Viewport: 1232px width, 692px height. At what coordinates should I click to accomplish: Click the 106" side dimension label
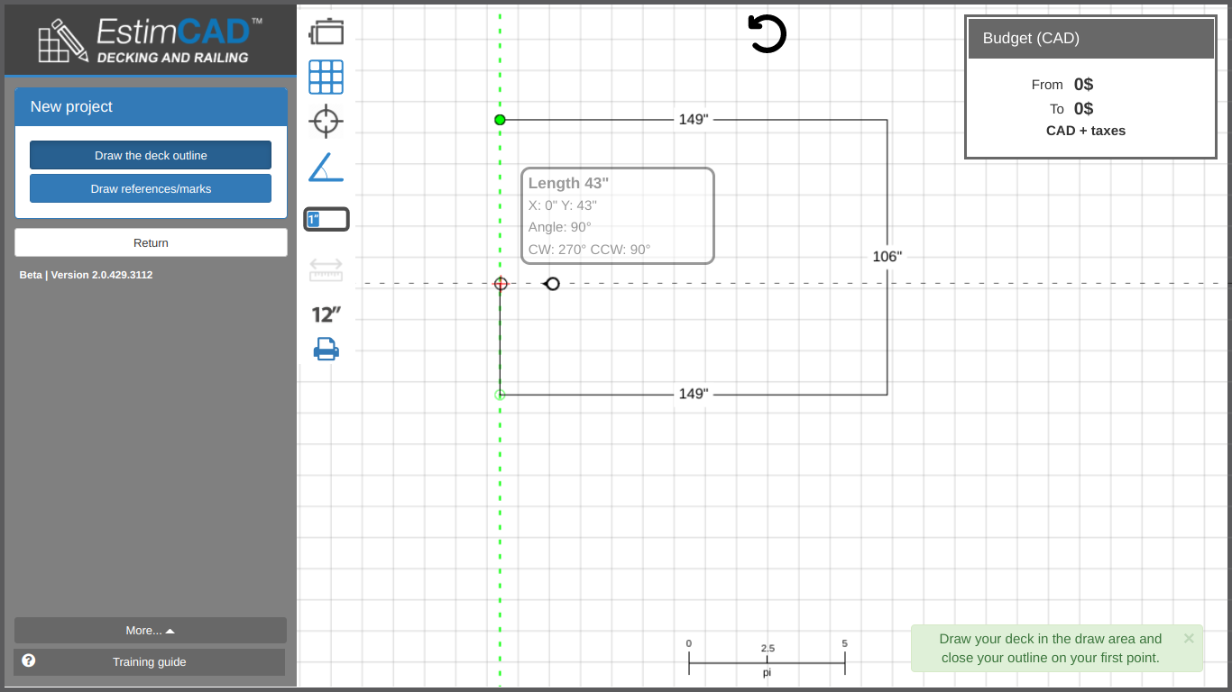(887, 257)
